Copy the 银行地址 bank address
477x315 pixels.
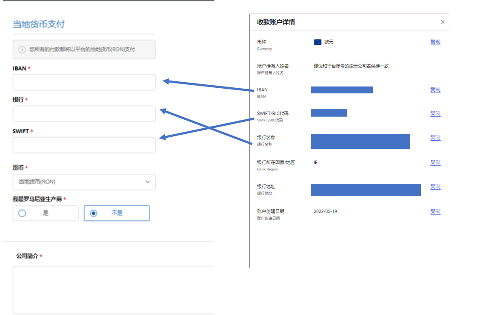[x=435, y=187]
